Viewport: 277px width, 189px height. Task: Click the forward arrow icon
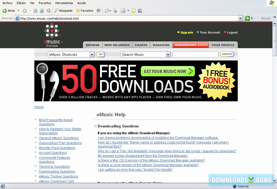click(25, 11)
